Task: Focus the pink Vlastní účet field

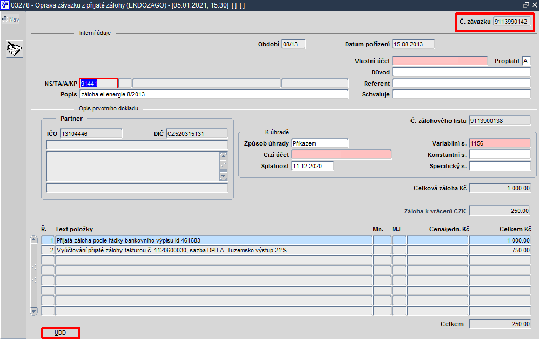Action: tap(440, 61)
